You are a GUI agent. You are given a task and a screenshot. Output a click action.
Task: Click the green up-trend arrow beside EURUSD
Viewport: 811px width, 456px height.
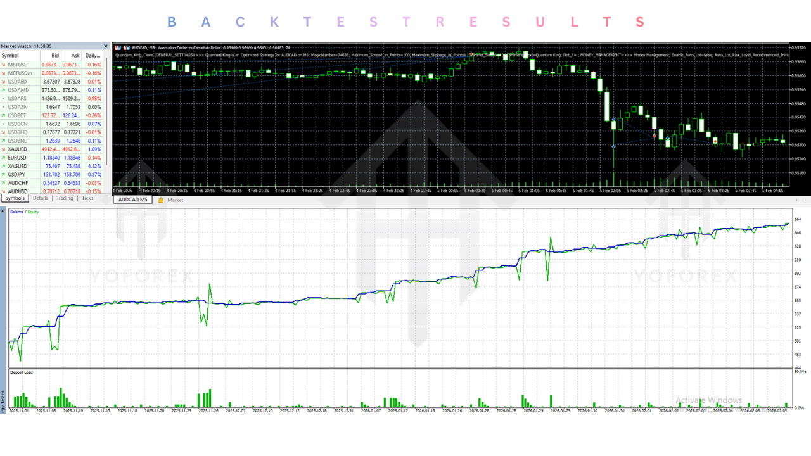click(4, 158)
